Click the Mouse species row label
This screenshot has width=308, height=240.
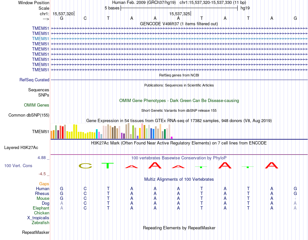tap(43, 199)
